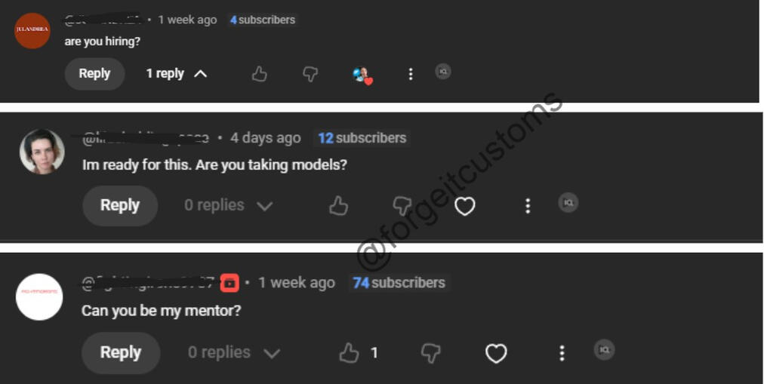Viewport: 764px width, 384px height.
Task: Reply to 'Im ready for this' comment
Action: (120, 205)
